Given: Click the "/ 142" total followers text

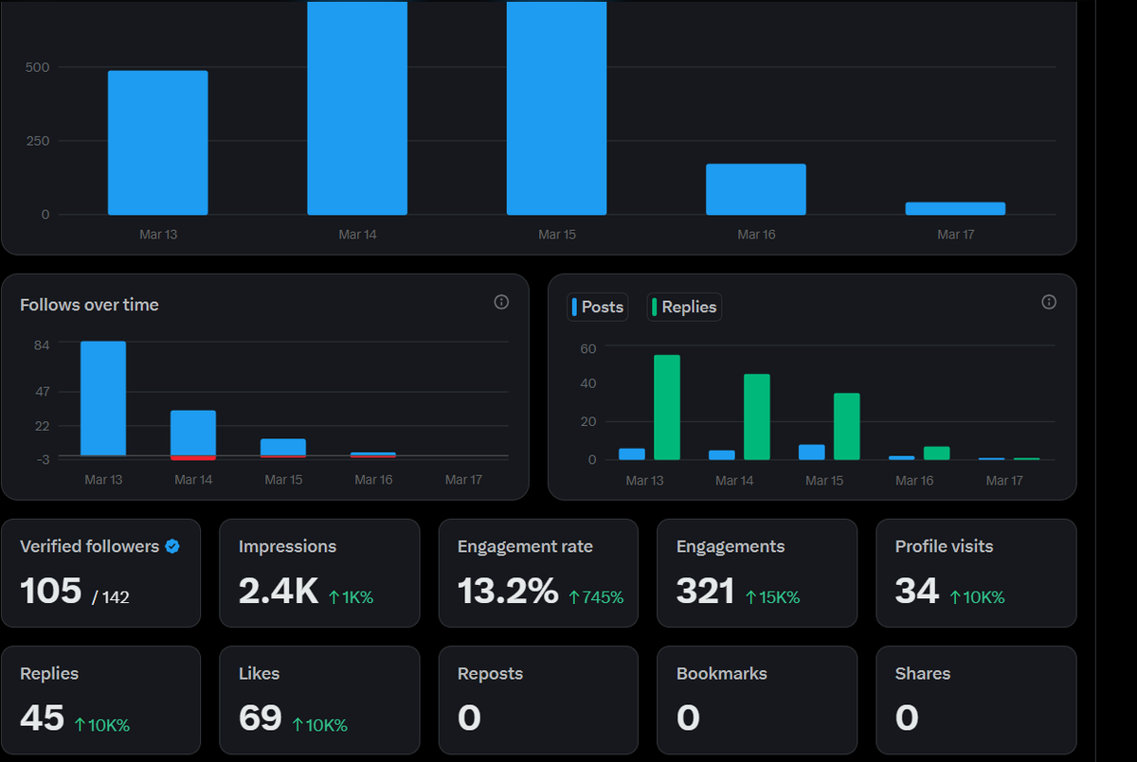Looking at the screenshot, I should (x=111, y=597).
